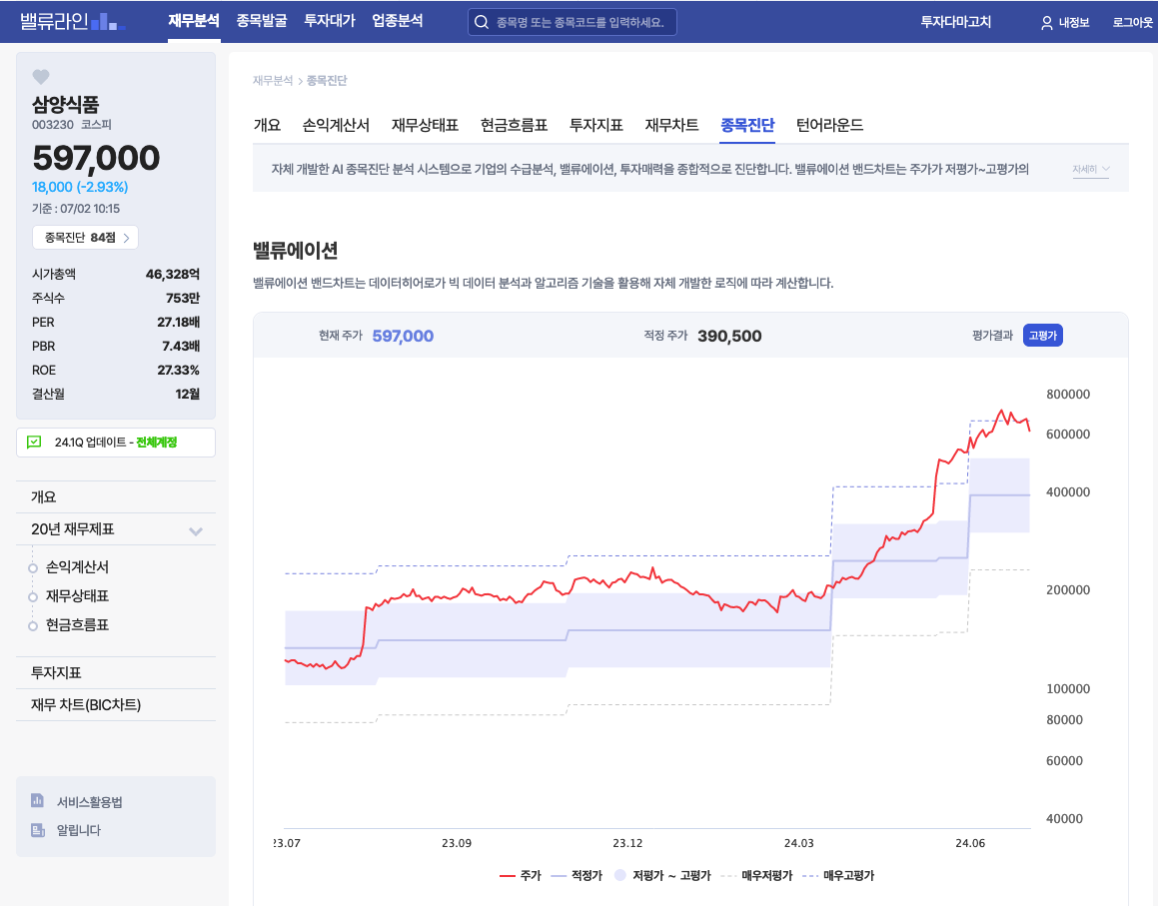Viewport: 1158px width, 906px height.
Task: Switch to the 개요 tab
Action: pyautogui.click(x=268, y=125)
